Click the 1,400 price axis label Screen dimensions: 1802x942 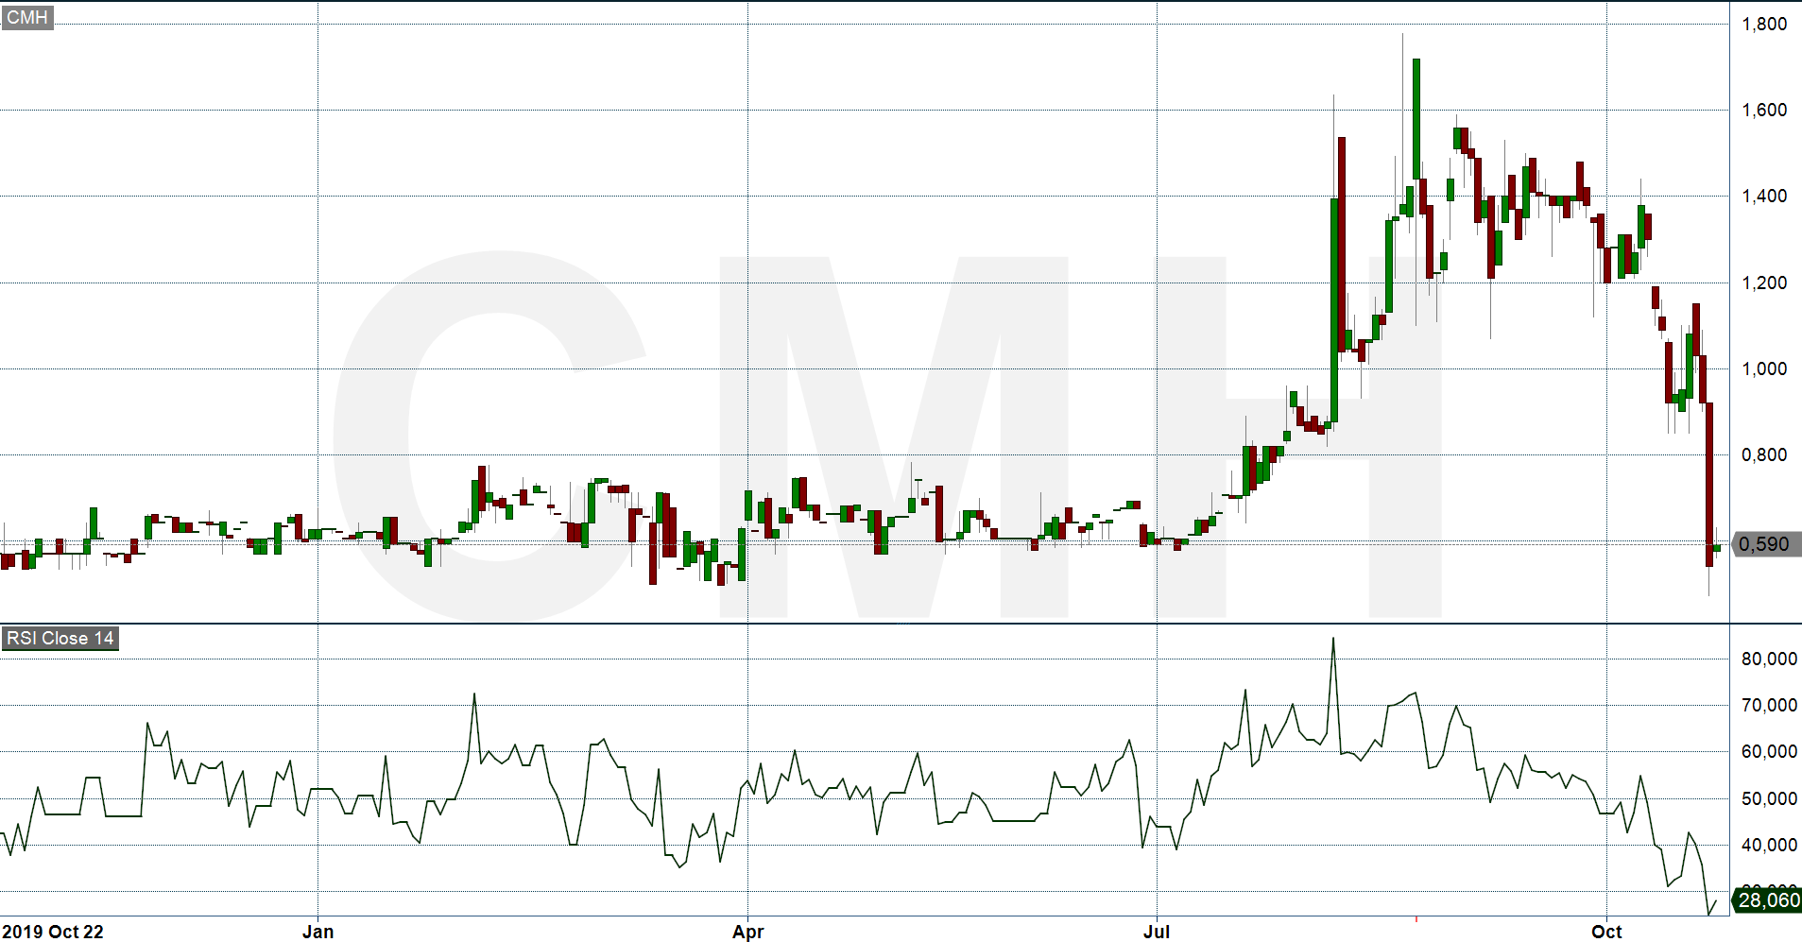(x=1764, y=197)
